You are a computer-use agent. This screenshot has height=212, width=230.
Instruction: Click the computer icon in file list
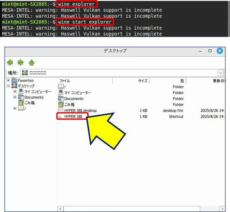pos(61,92)
